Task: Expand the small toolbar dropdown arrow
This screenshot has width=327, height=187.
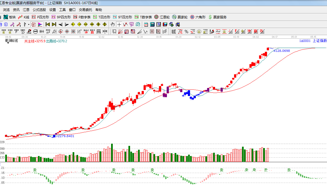Action: [x=29, y=24]
